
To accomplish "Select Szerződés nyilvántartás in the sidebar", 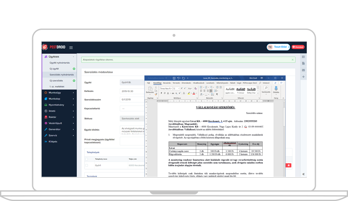I will [61, 75].
